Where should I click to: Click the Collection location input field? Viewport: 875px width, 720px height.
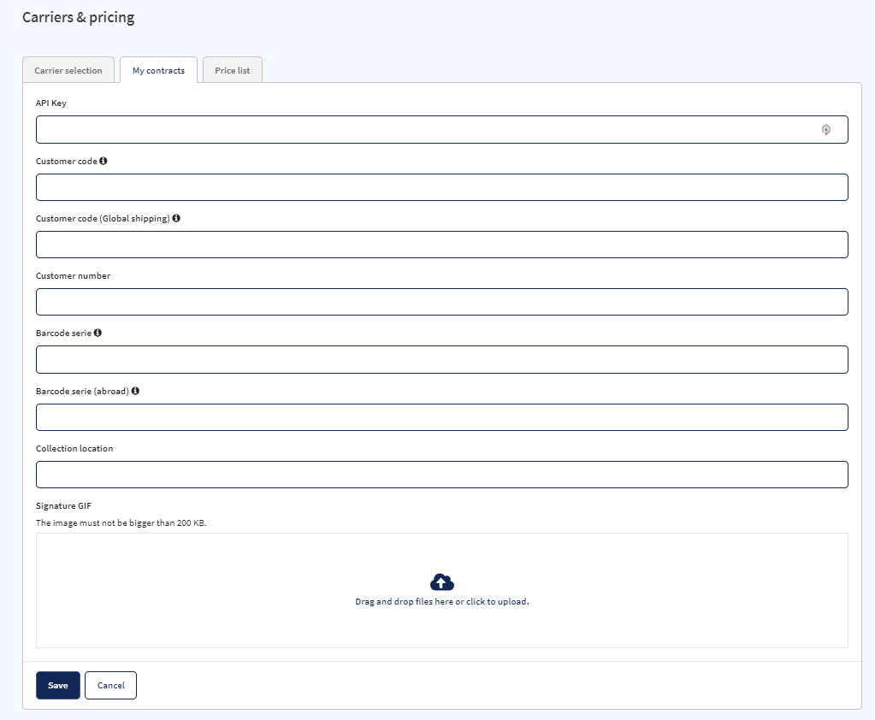pyautogui.click(x=442, y=475)
